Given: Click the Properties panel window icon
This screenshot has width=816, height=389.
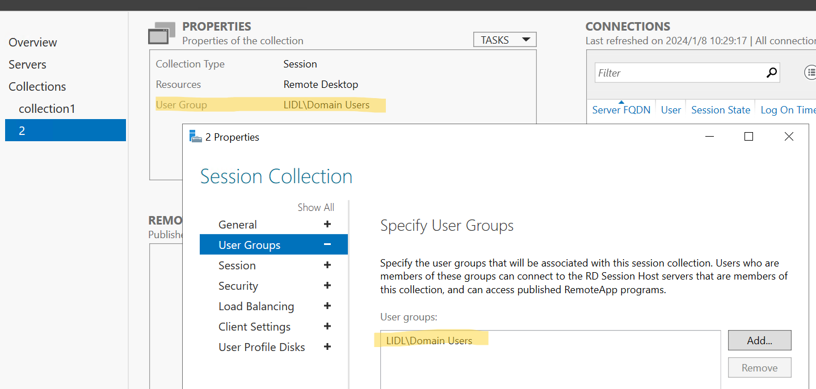Looking at the screenshot, I should tap(162, 33).
